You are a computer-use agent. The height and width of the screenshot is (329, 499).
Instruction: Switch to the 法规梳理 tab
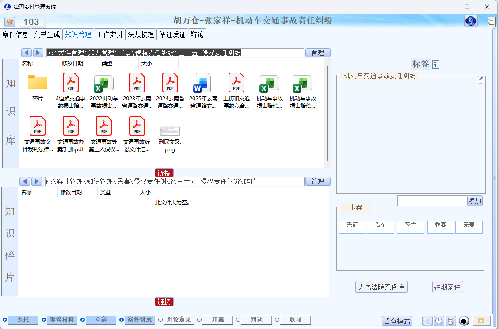[x=141, y=34]
